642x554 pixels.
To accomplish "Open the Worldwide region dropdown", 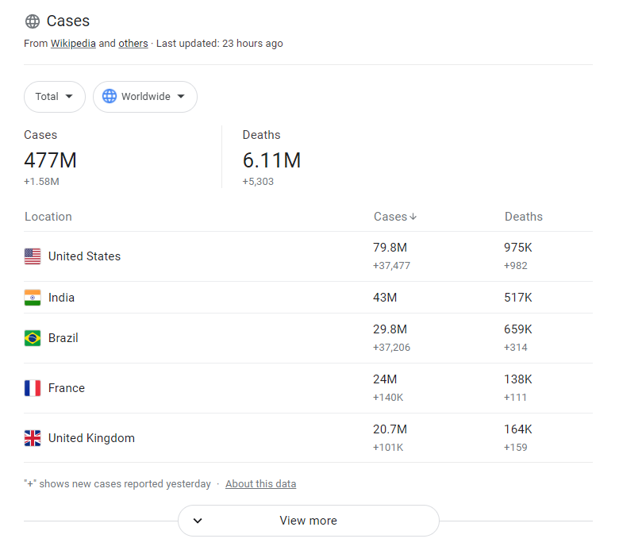I will point(145,97).
